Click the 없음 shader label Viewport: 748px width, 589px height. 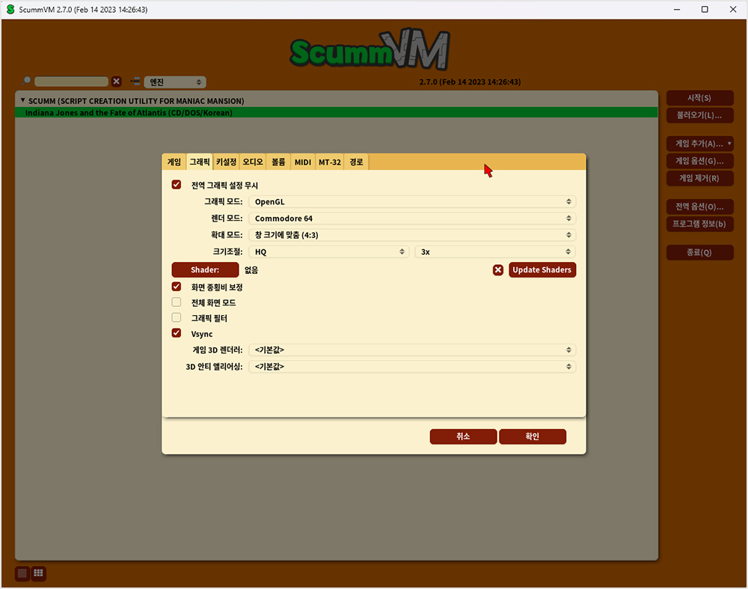[251, 270]
